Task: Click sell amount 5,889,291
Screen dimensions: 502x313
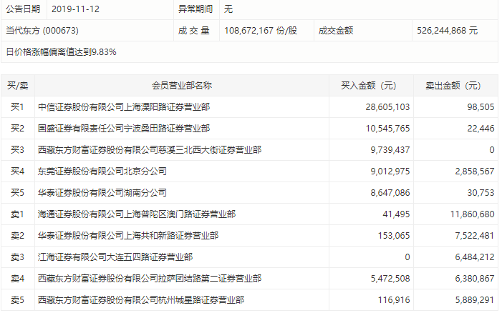Action: coord(475,300)
